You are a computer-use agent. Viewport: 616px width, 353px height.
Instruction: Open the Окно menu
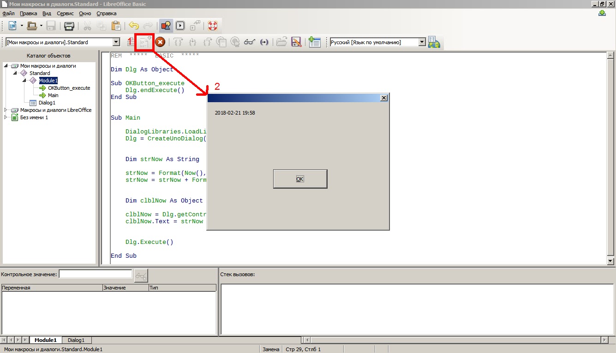[85, 13]
